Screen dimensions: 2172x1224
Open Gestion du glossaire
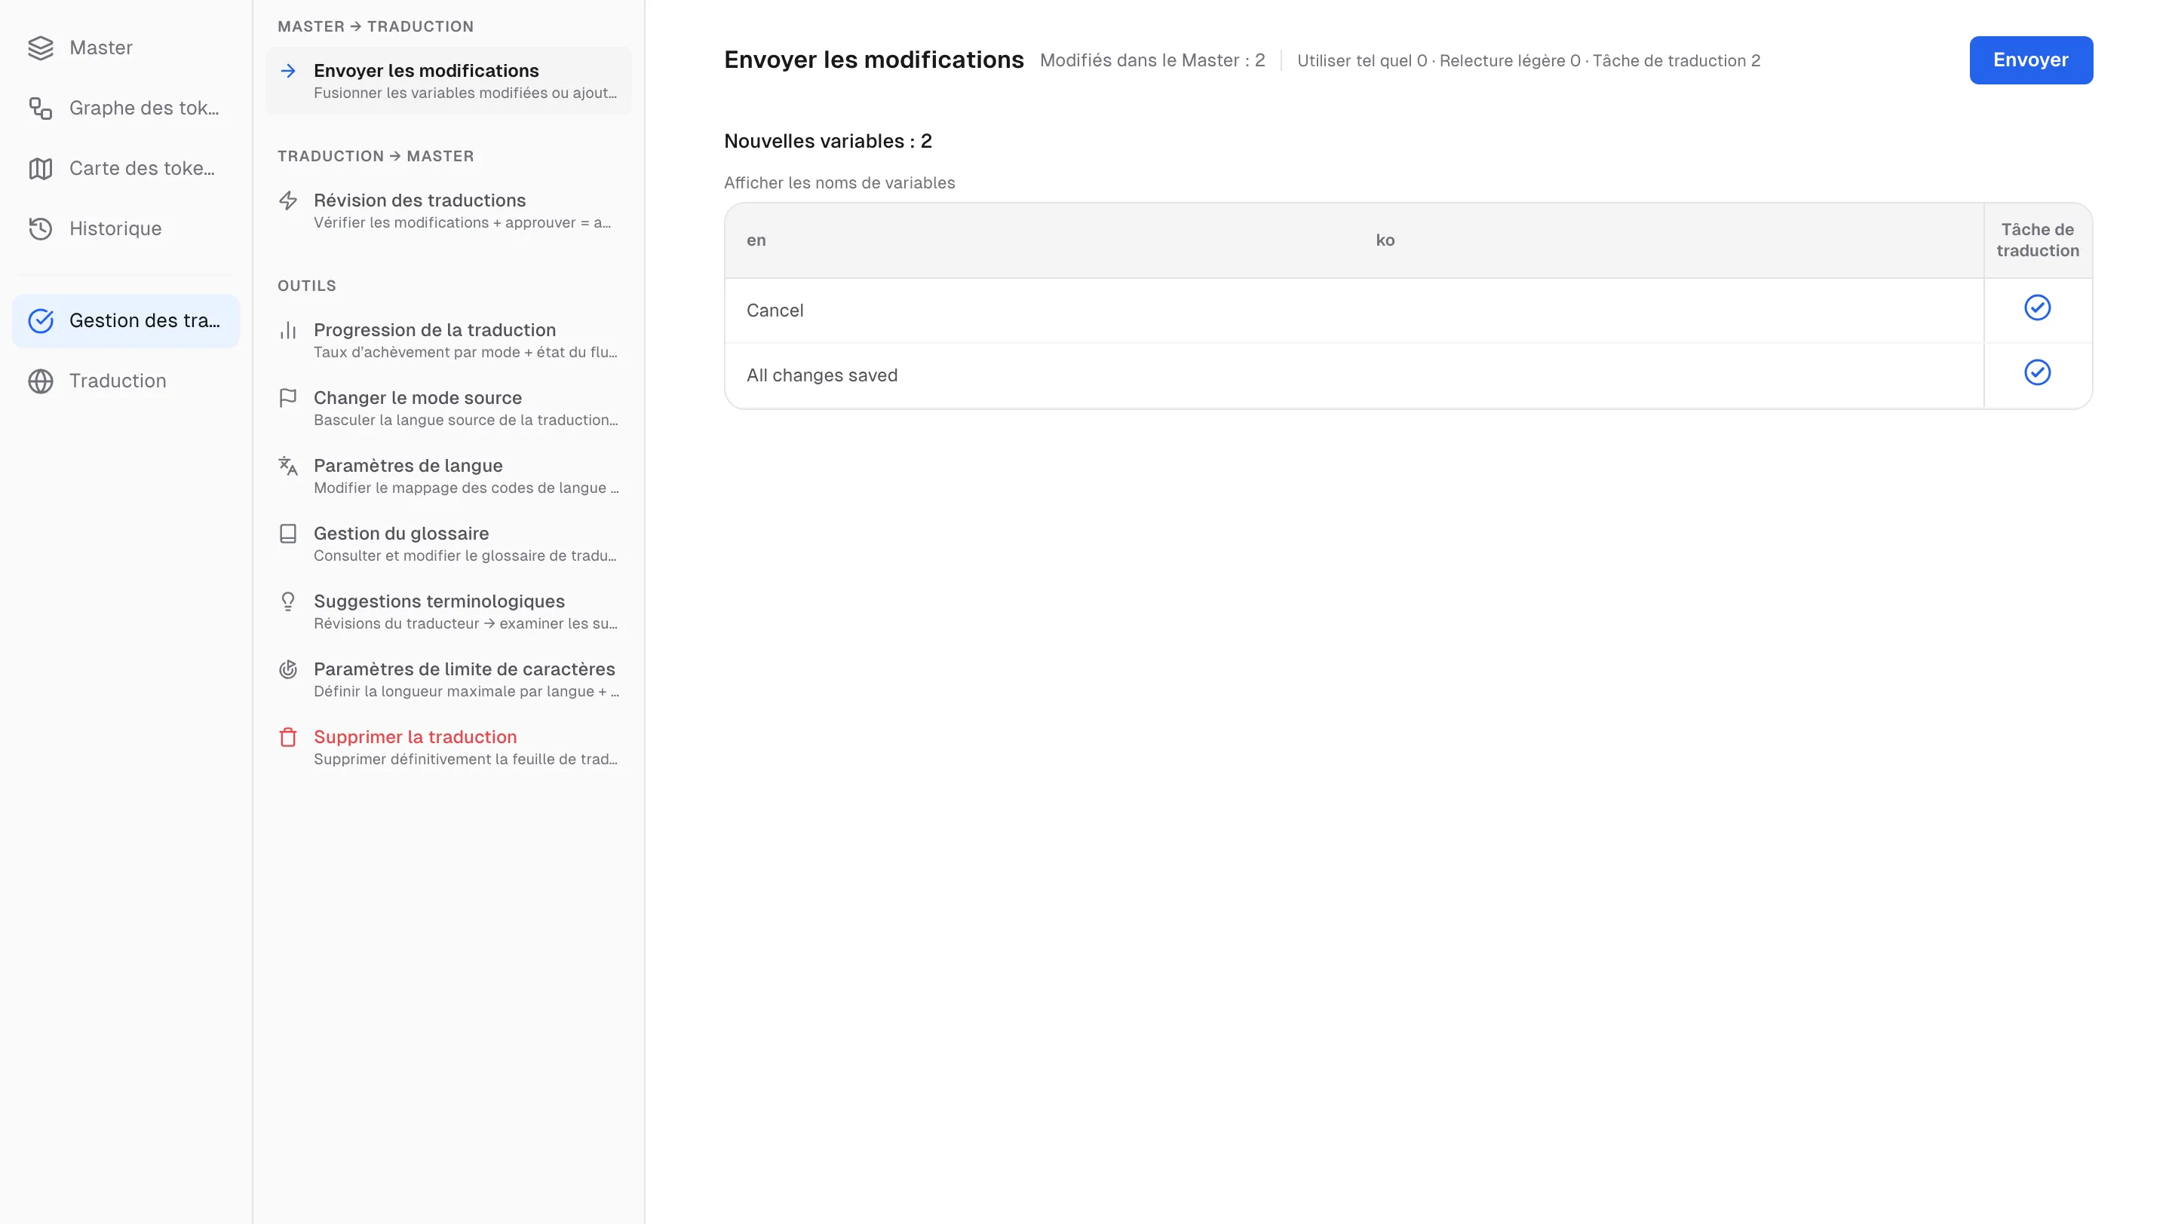(449, 543)
